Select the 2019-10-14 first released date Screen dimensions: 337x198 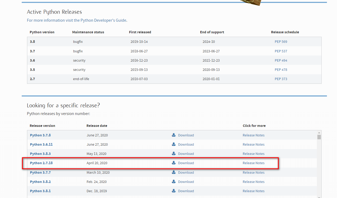point(139,42)
